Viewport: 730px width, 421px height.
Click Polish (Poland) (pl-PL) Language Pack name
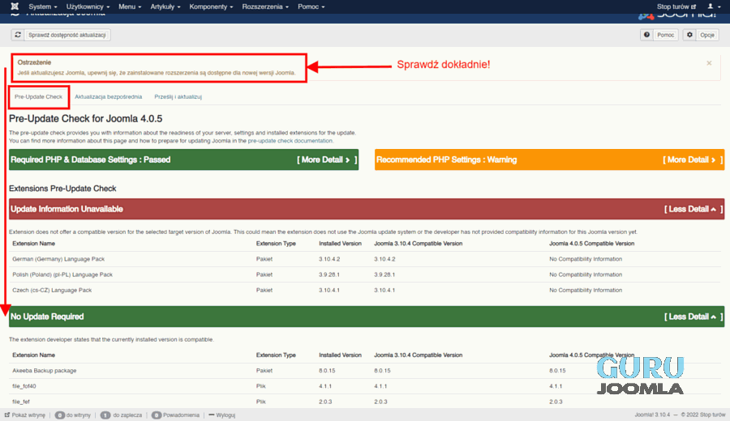point(62,274)
